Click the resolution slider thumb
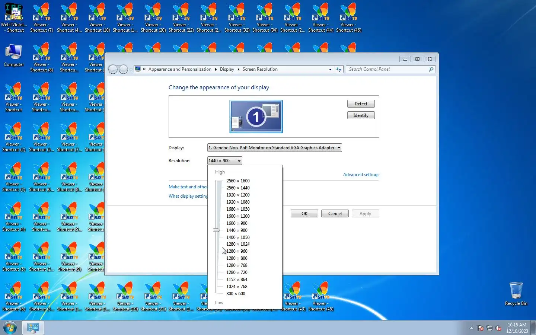This screenshot has height=335, width=536. click(216, 230)
